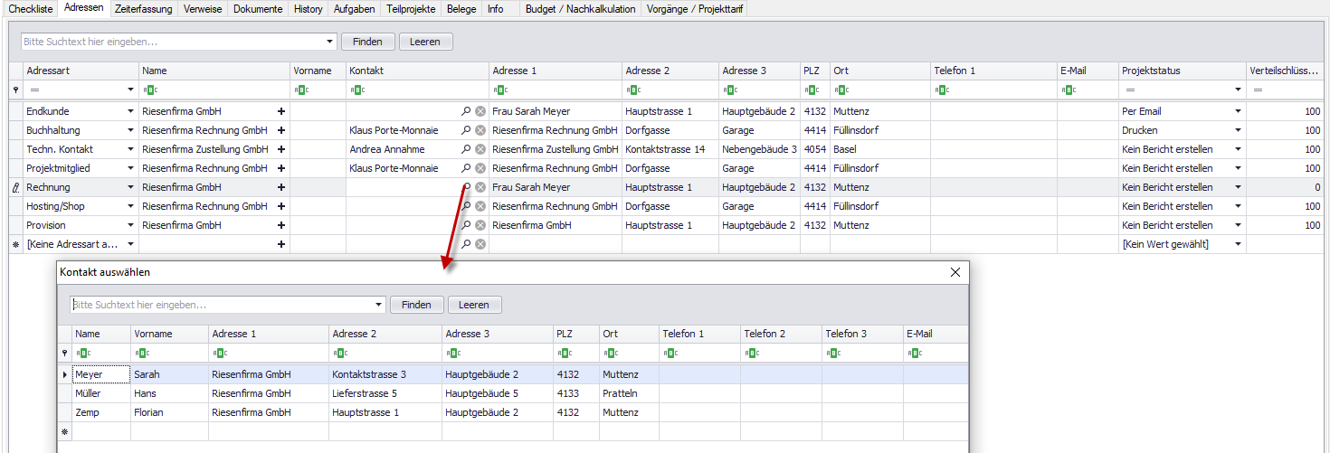Open Projektstatus dropdown showing Drucken
The image size is (1330, 453).
click(x=1238, y=130)
